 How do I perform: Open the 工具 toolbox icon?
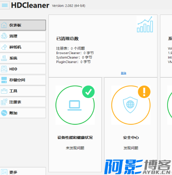point(4,91)
